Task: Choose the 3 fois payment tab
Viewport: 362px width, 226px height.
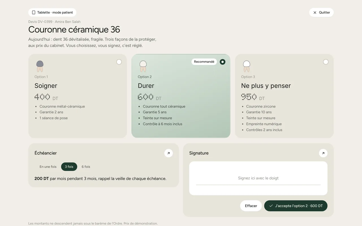Action: tap(69, 167)
